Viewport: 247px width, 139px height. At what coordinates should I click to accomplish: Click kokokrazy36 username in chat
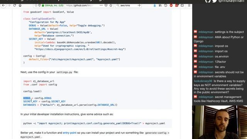203,81
